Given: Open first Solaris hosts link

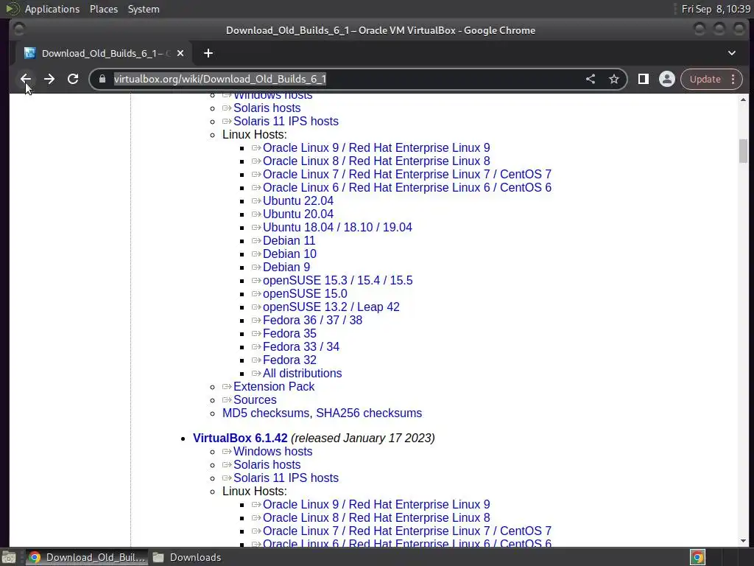Looking at the screenshot, I should pyautogui.click(x=267, y=108).
